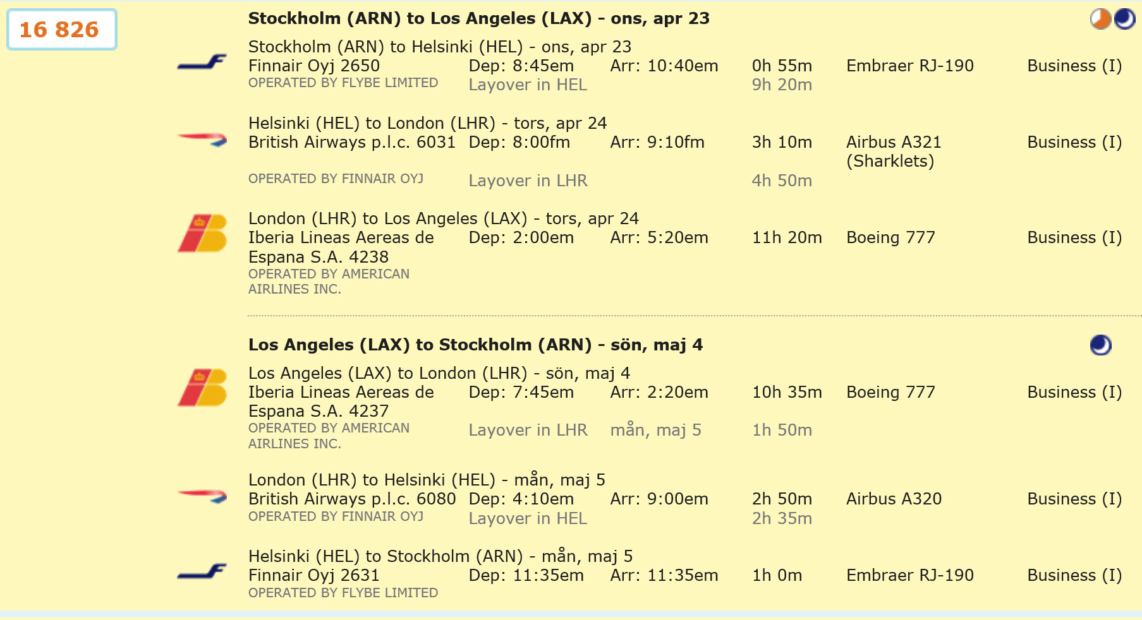
Task: Click the Embraer RJ-190 aircraft on flight 2650
Action: [909, 66]
